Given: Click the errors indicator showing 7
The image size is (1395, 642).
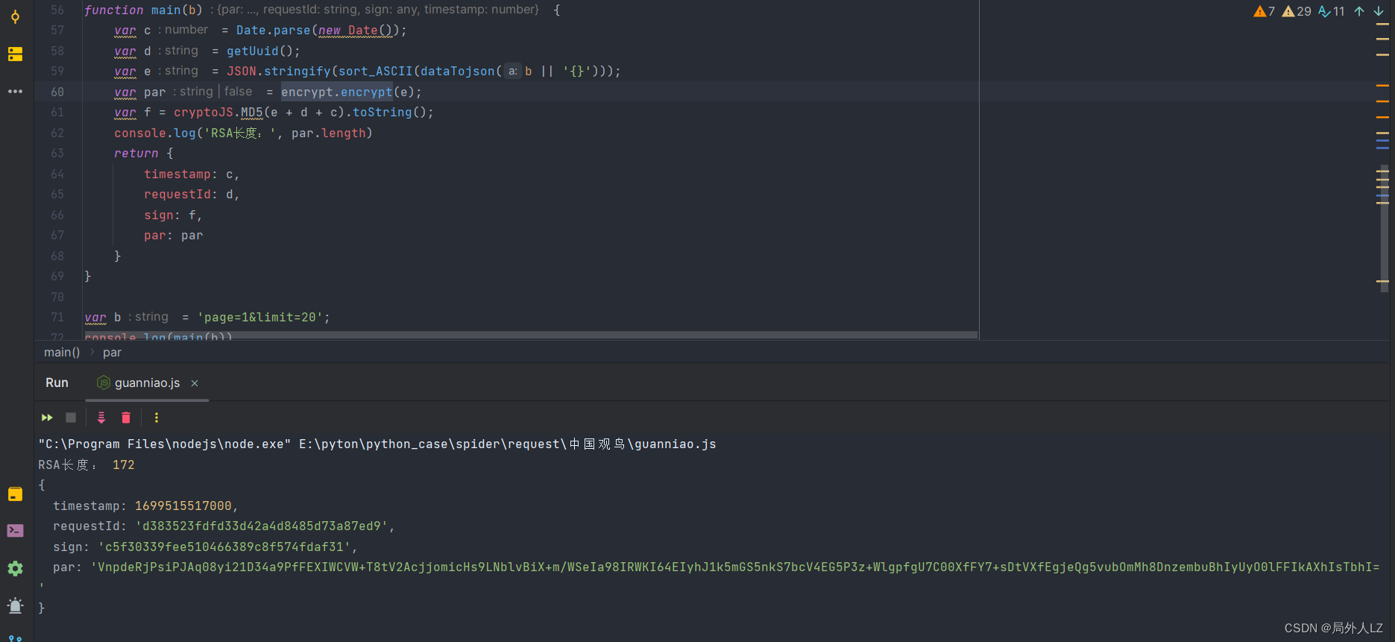Looking at the screenshot, I should (1265, 11).
